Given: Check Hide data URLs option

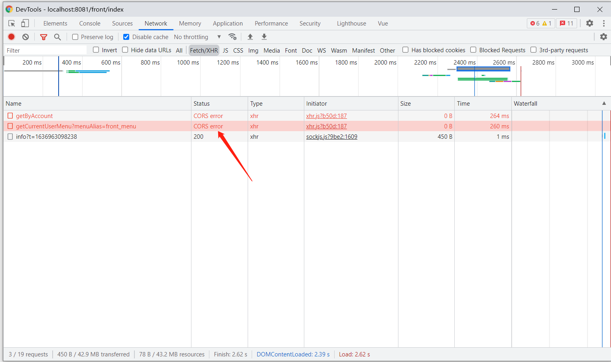Looking at the screenshot, I should (x=125, y=50).
